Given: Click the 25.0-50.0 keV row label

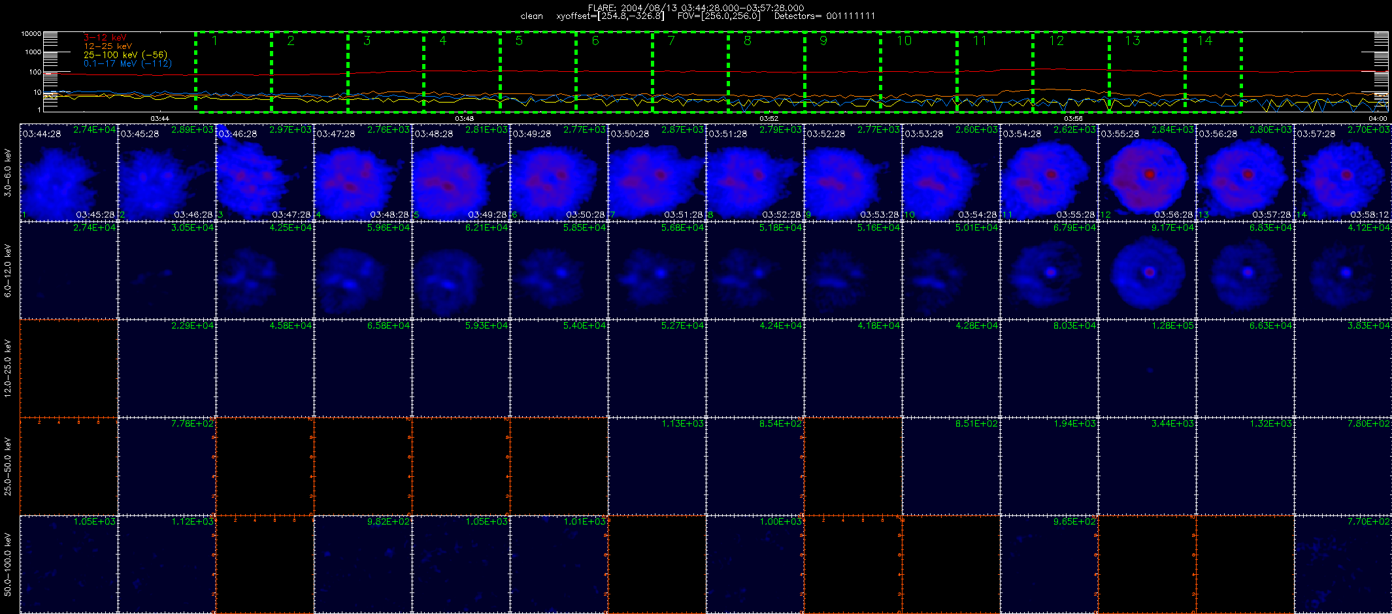Looking at the screenshot, I should pos(8,466).
